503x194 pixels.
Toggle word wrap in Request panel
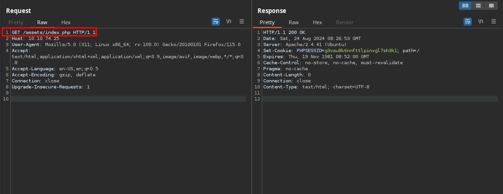(216, 21)
